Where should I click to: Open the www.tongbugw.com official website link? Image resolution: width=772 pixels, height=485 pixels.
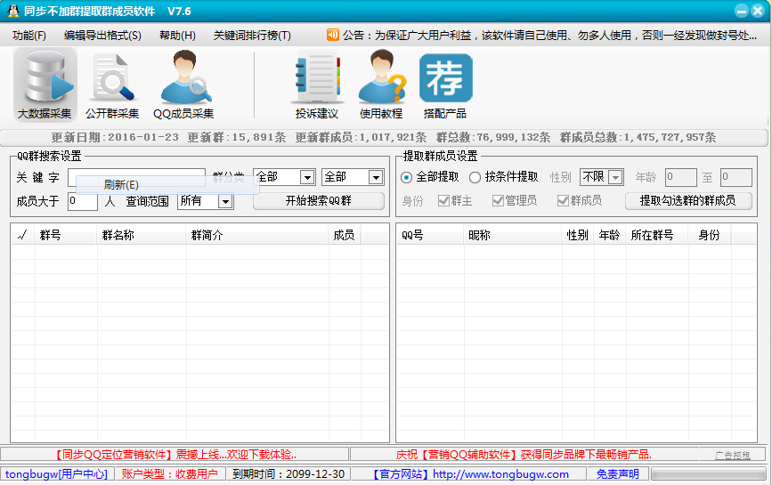point(500,474)
